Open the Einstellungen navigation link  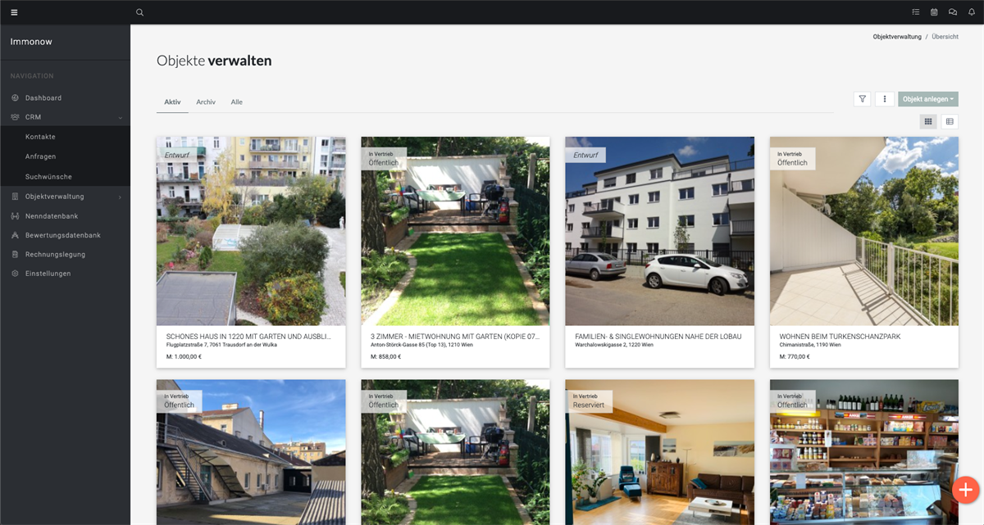[48, 274]
